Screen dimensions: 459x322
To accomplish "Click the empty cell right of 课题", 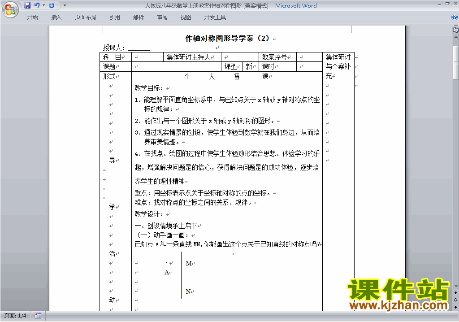I will click(176, 66).
